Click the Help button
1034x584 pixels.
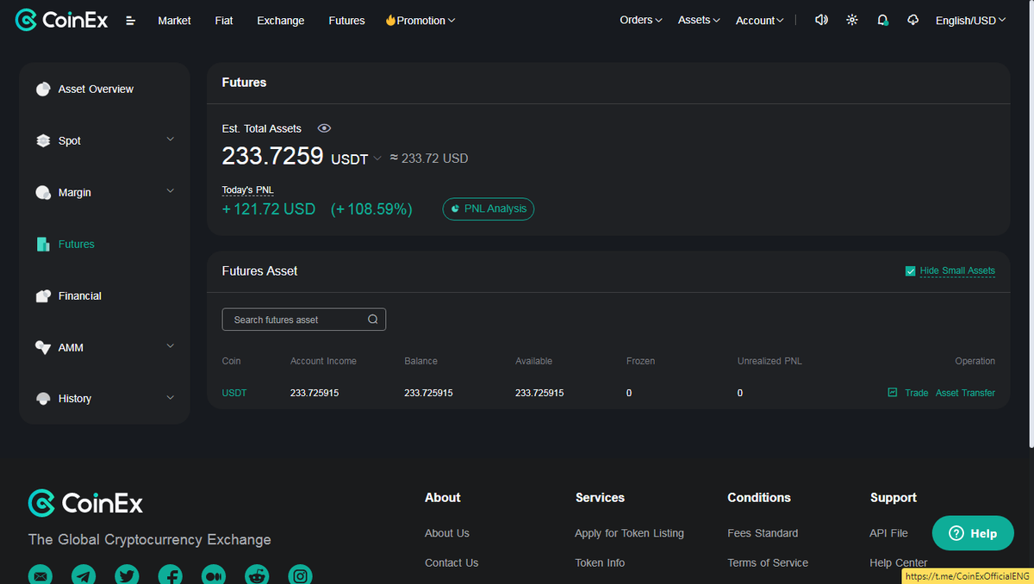(x=973, y=533)
